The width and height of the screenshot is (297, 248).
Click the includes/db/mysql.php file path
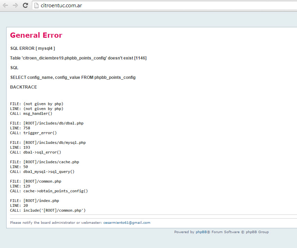pos(54,143)
